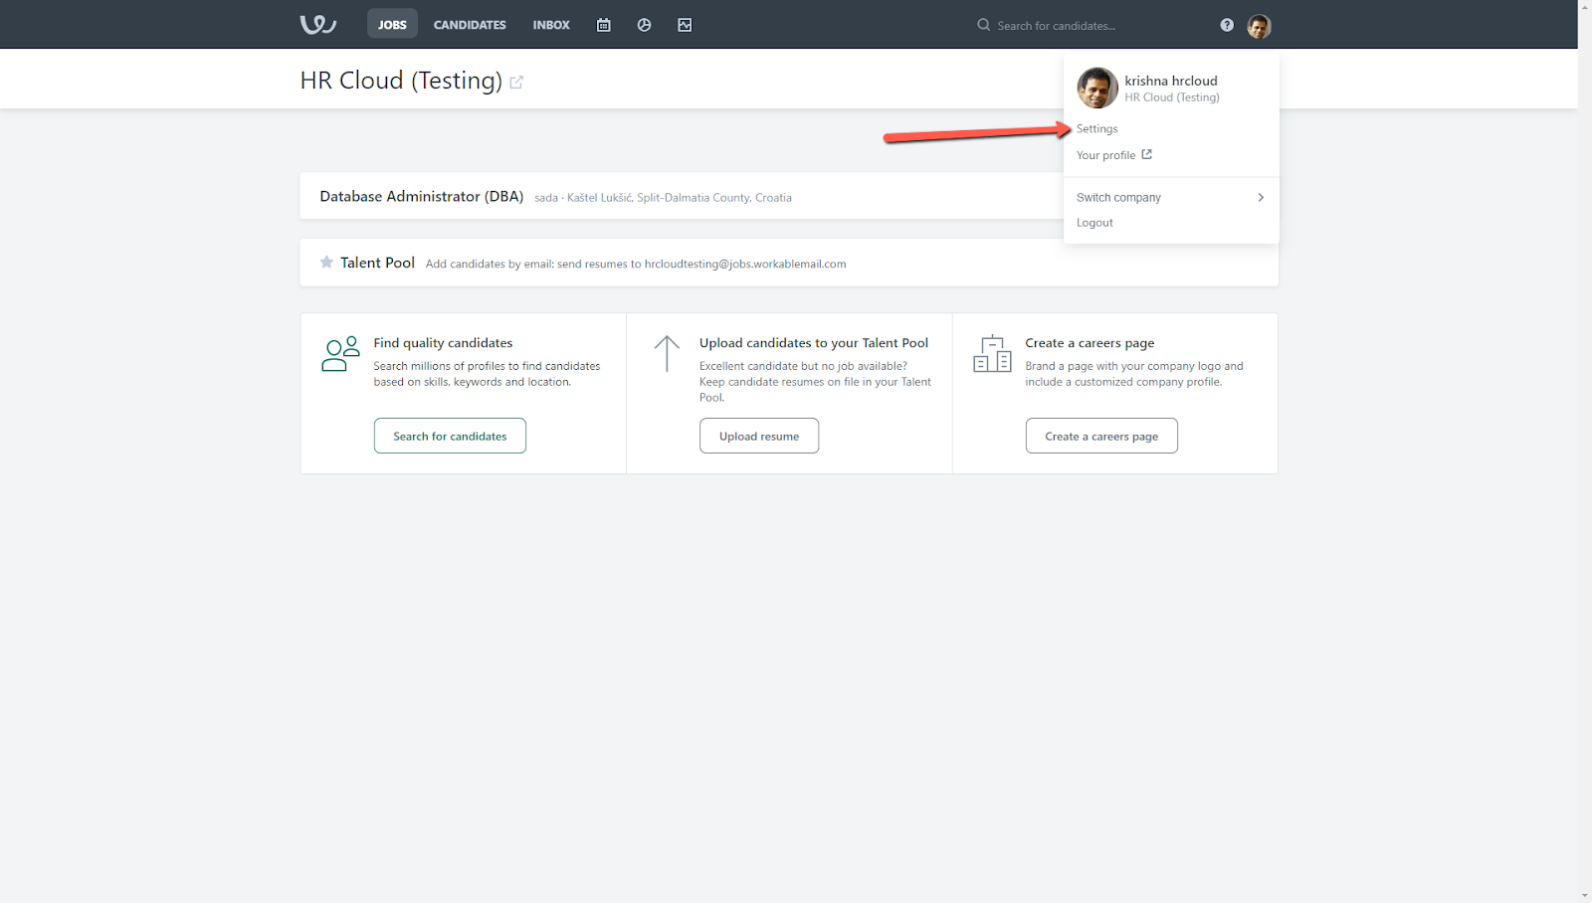The height and width of the screenshot is (903, 1592).
Task: Click the careers page building icon
Action: [992, 354]
